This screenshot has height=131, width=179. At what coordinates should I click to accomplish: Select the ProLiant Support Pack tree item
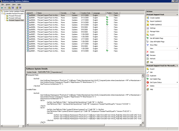16,20
